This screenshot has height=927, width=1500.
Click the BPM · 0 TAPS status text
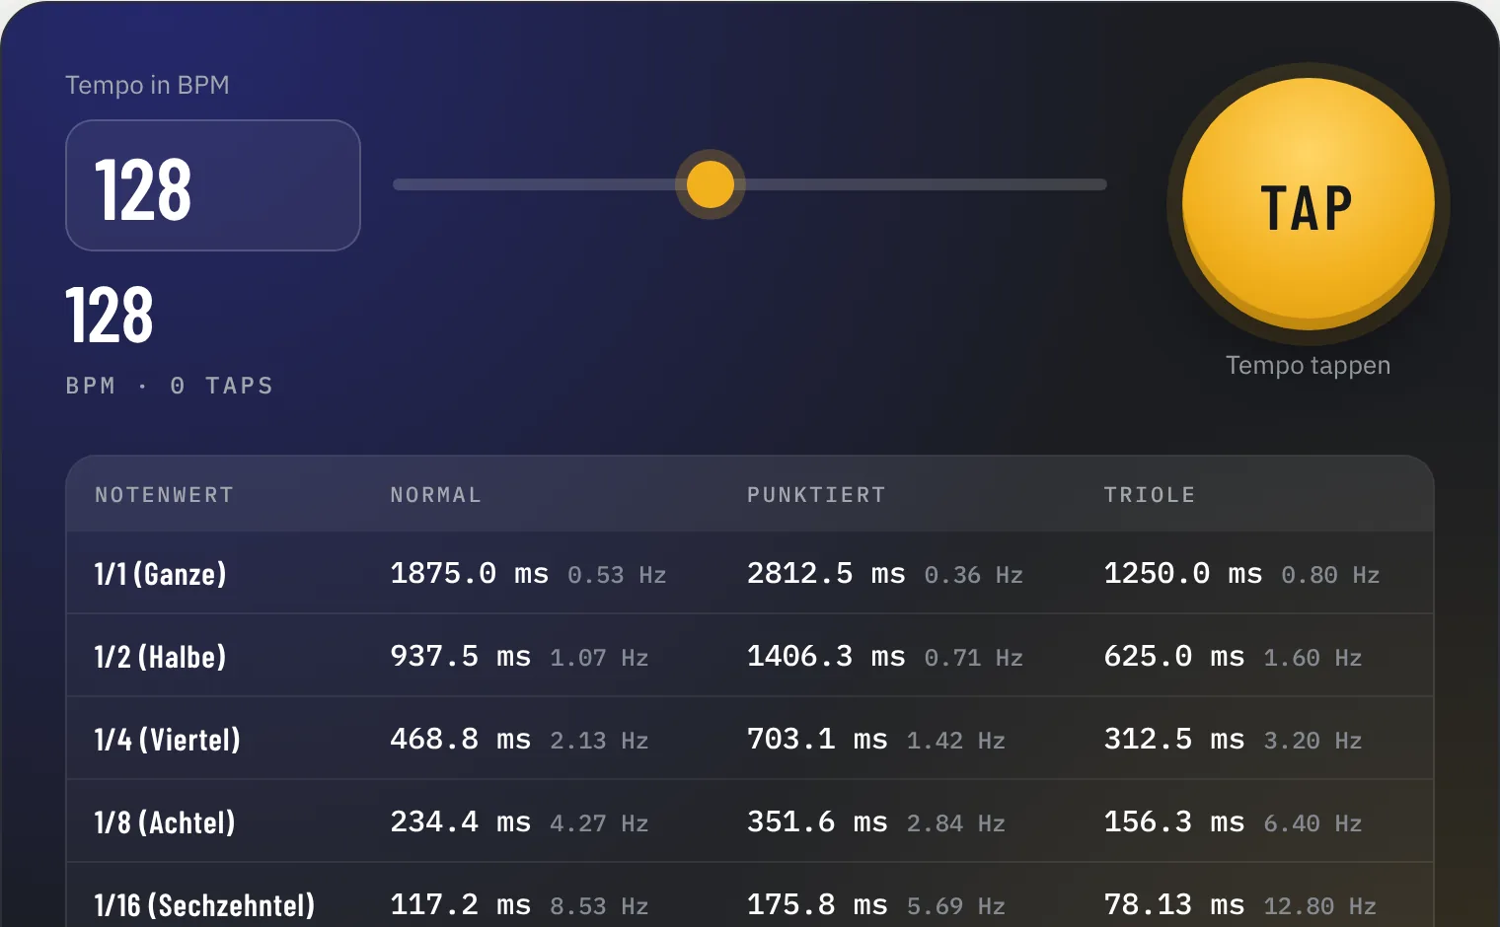(x=170, y=386)
